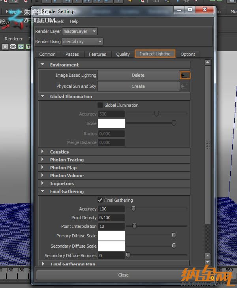
Task: Click Delete for Image Based Lighting
Action: tap(138, 75)
